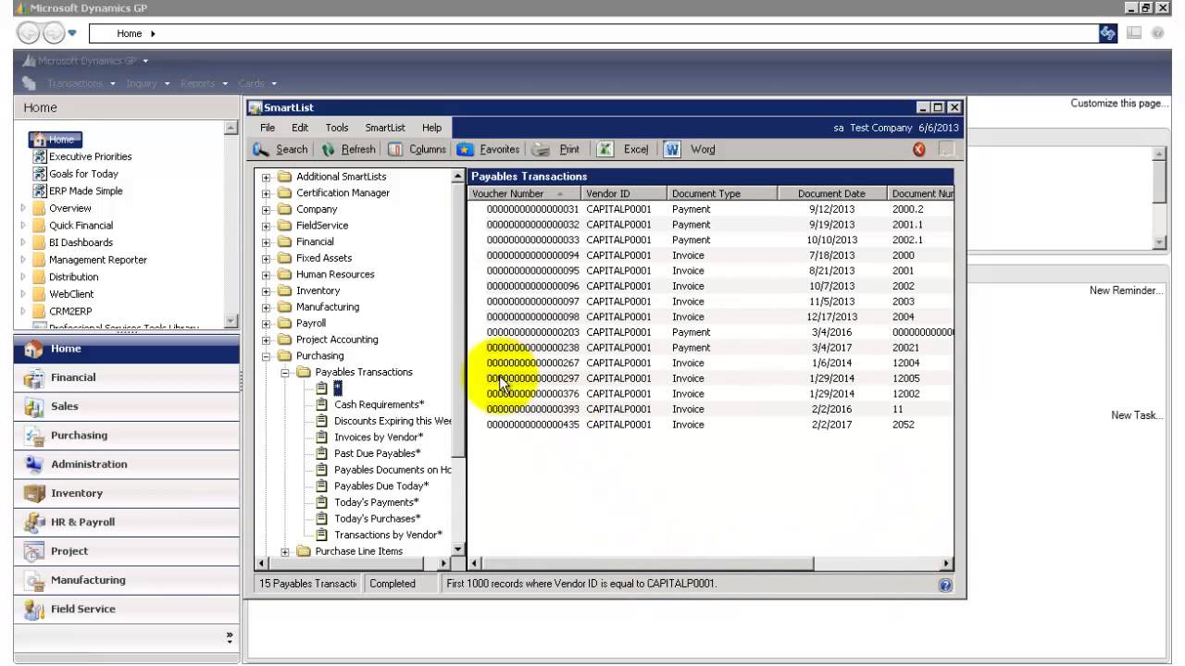The image size is (1185, 666).
Task: Open the navigation pane options chevron
Action: coord(230,636)
